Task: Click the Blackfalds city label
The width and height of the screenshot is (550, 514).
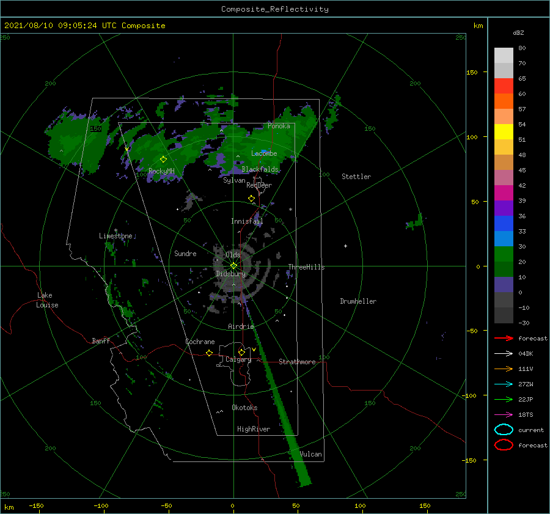Action: pyautogui.click(x=260, y=169)
